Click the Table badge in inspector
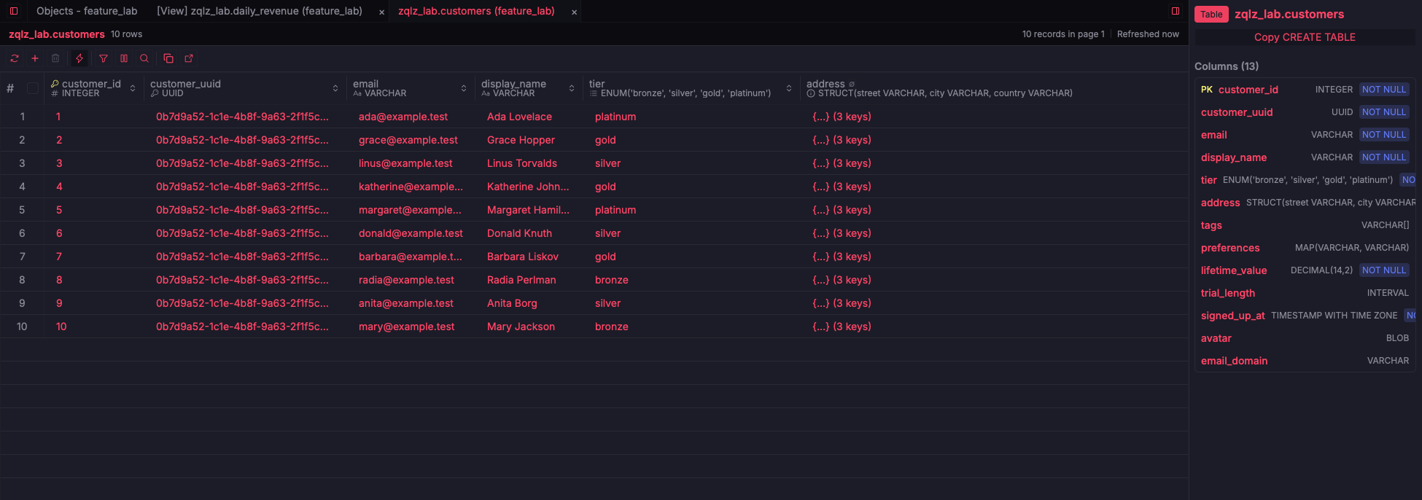1422x500 pixels. tap(1211, 15)
